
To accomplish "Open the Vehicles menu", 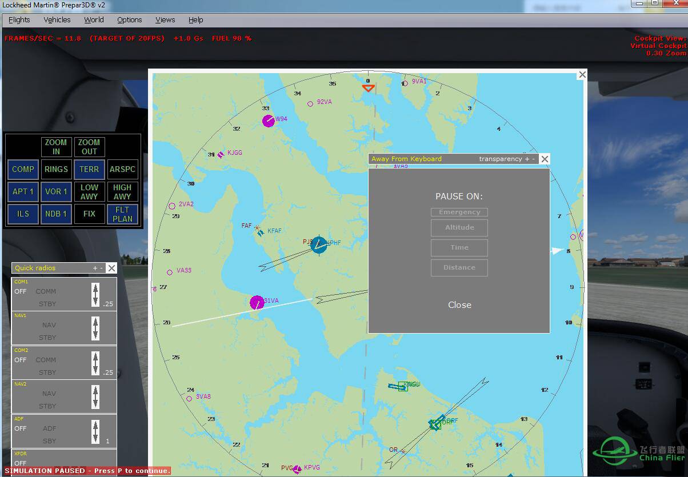I will (57, 19).
